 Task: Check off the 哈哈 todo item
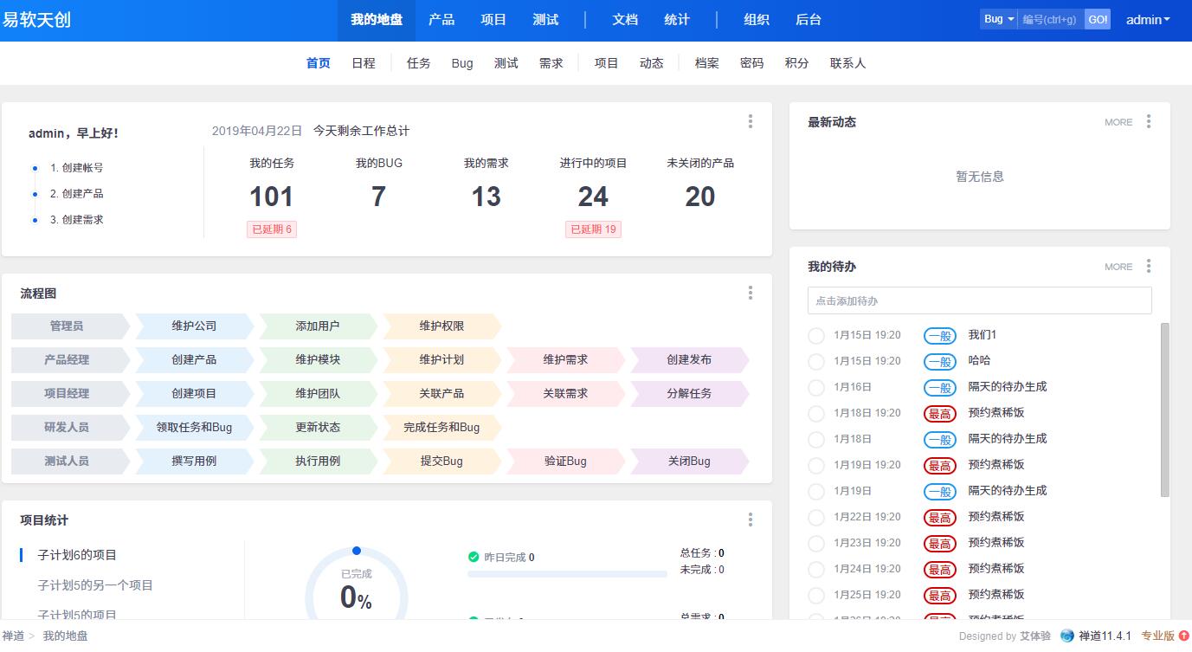coord(815,362)
